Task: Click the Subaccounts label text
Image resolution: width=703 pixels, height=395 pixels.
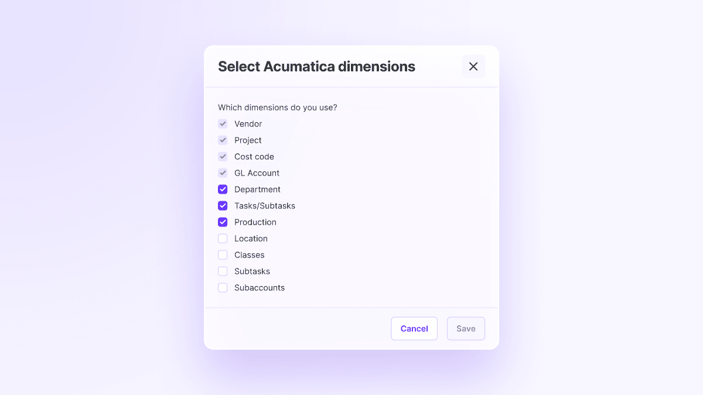Action: [x=260, y=287]
